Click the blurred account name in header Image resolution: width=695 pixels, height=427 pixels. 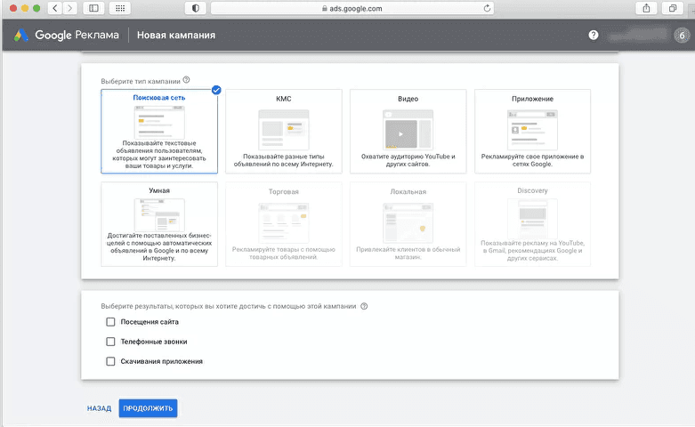(x=638, y=36)
